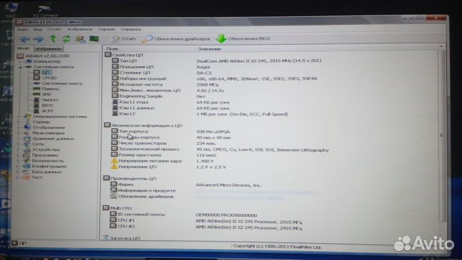Click the Обновления BIOS button
462x260 pixels.
[x=244, y=39]
